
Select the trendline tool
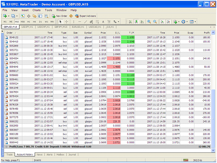click(x=85, y=22)
